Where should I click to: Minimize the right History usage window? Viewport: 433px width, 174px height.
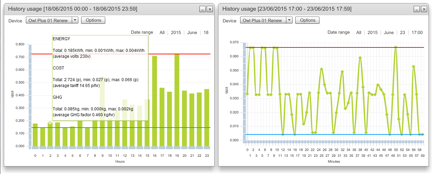[417, 9]
